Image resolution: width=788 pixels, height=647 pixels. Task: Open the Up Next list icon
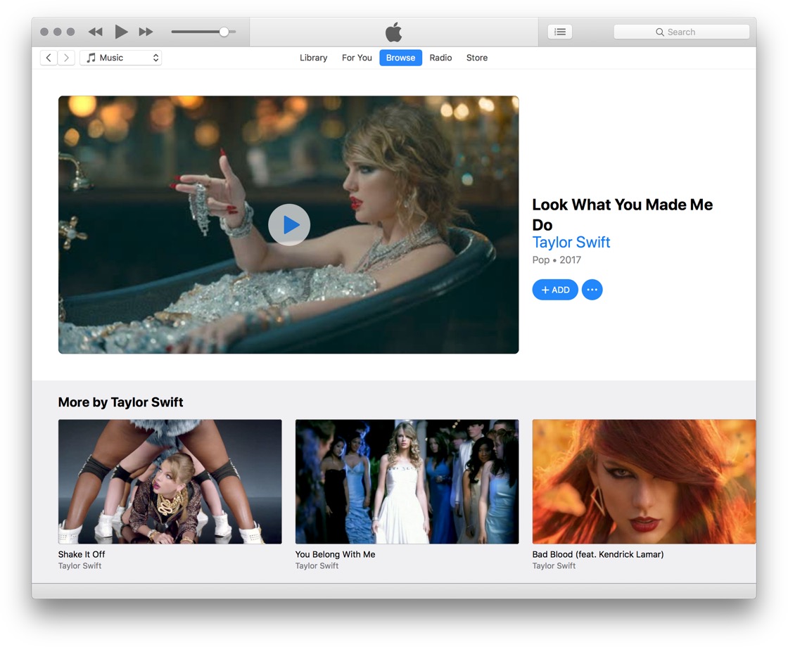[559, 32]
